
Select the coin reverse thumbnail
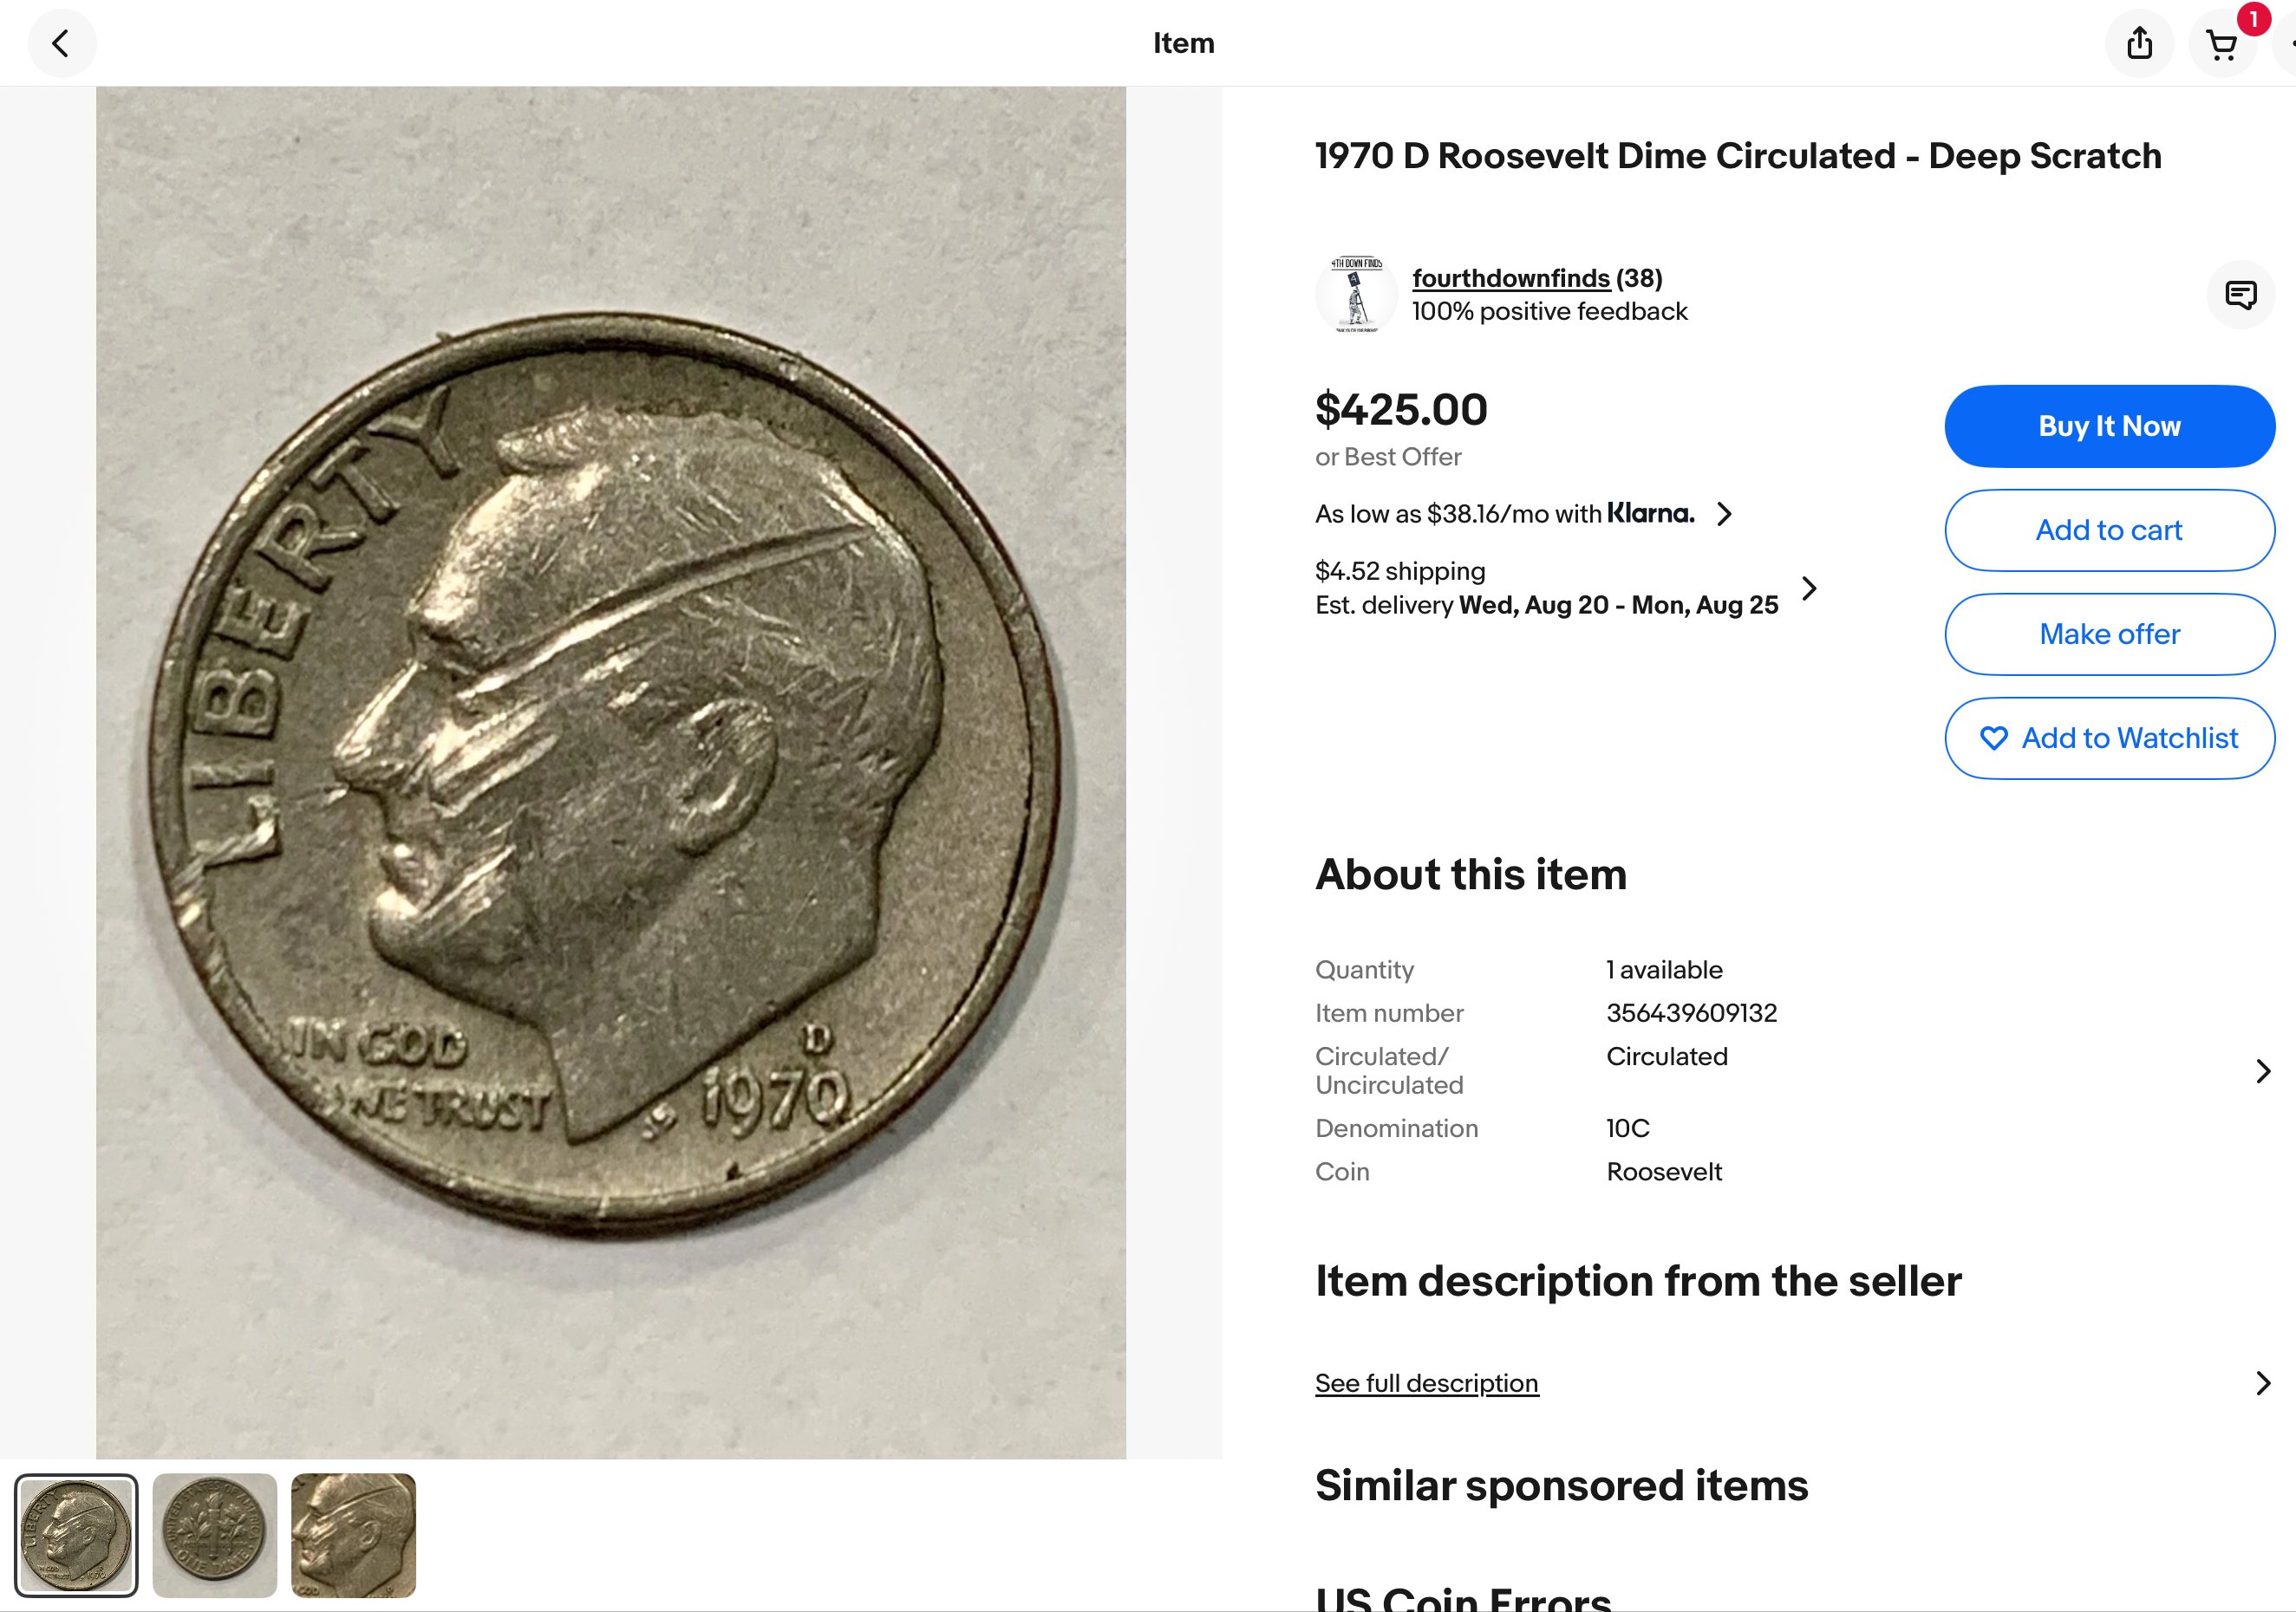(214, 1535)
